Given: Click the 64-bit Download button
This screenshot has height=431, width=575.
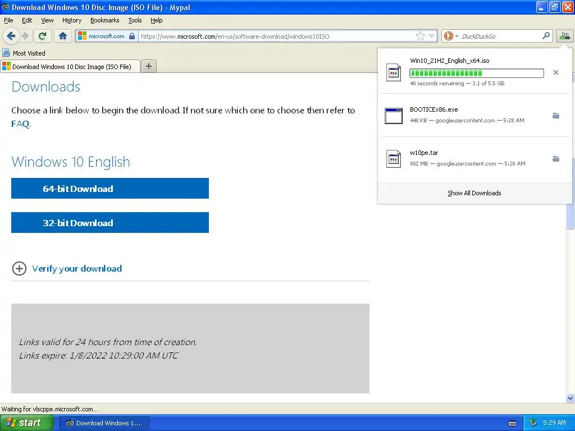Looking at the screenshot, I should [110, 189].
